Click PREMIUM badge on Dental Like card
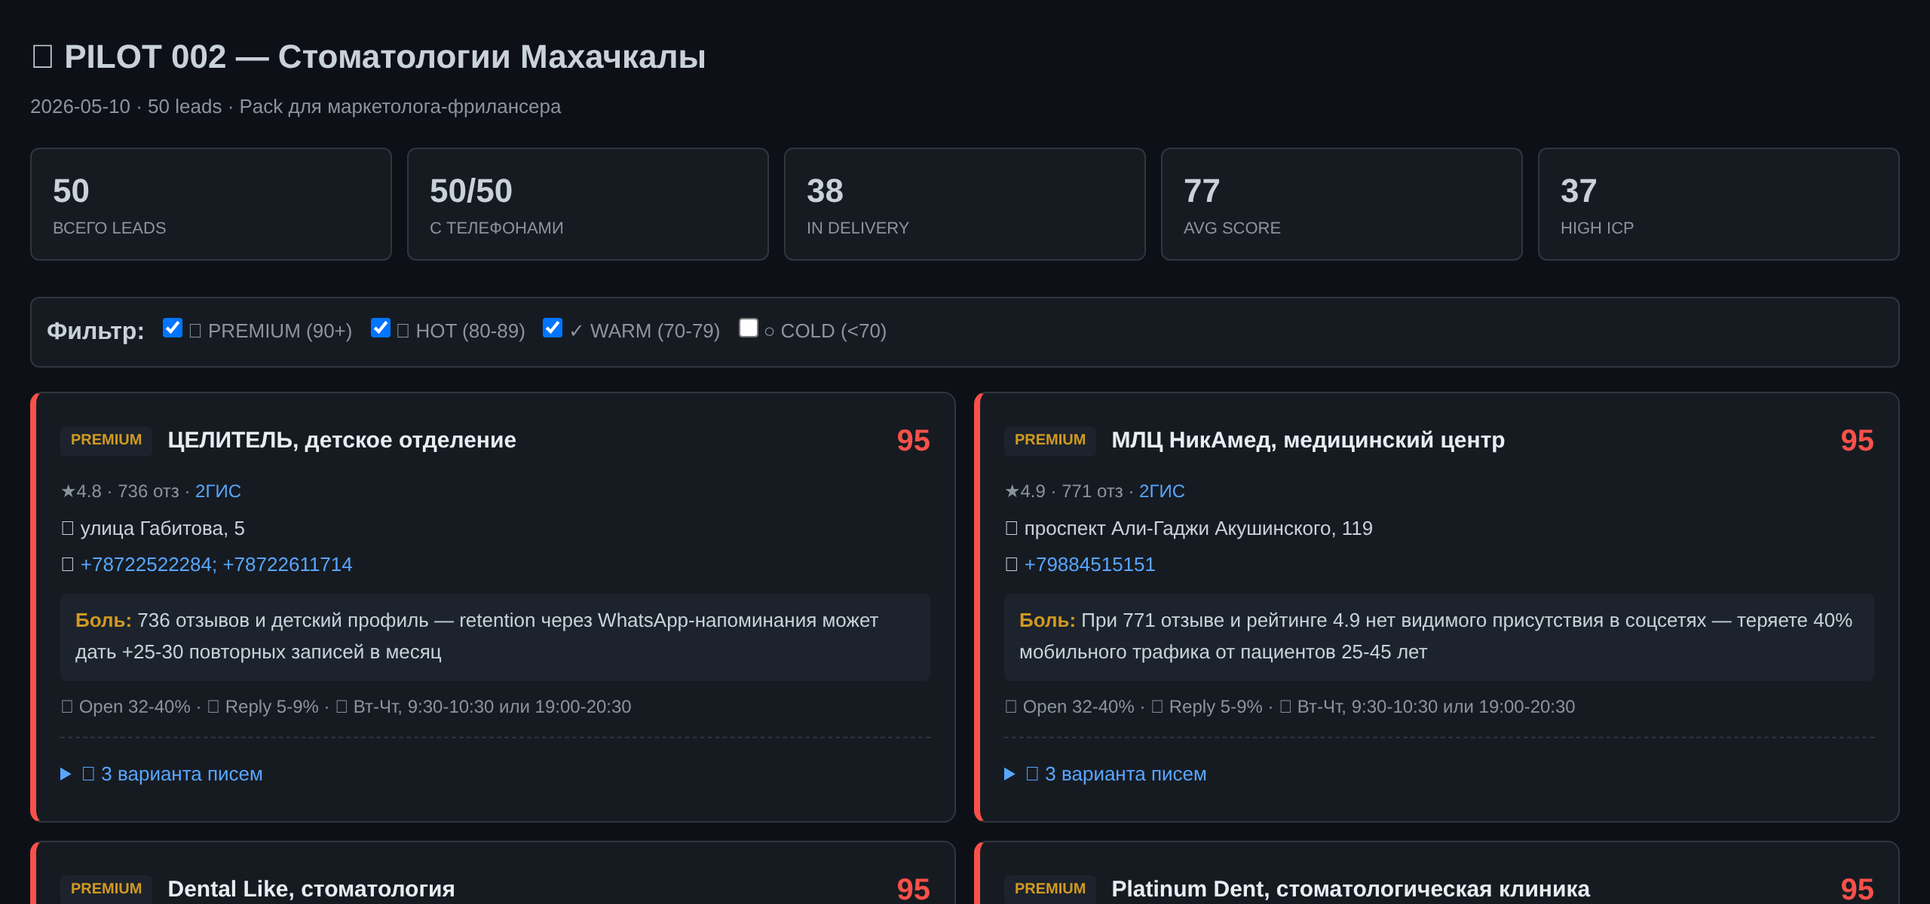 [106, 889]
